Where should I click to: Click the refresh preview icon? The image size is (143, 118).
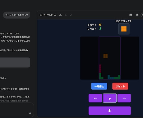coord(137,15)
